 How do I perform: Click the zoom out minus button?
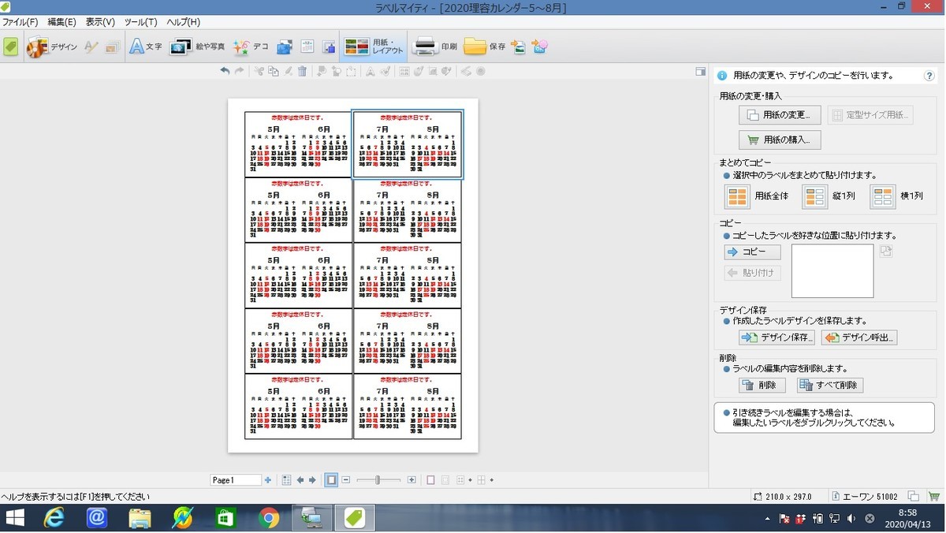coord(345,479)
